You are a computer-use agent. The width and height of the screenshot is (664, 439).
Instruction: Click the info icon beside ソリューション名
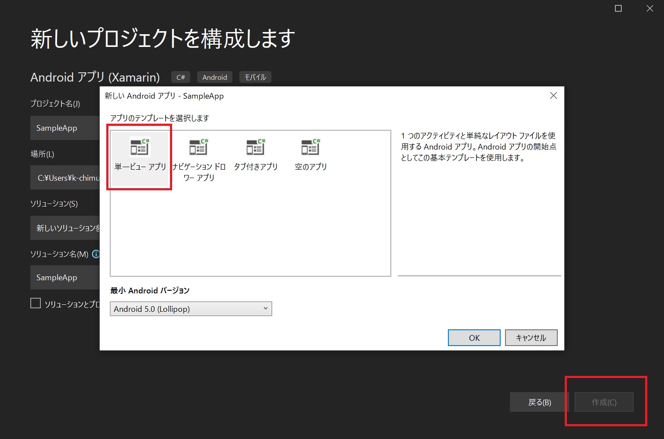(x=96, y=254)
